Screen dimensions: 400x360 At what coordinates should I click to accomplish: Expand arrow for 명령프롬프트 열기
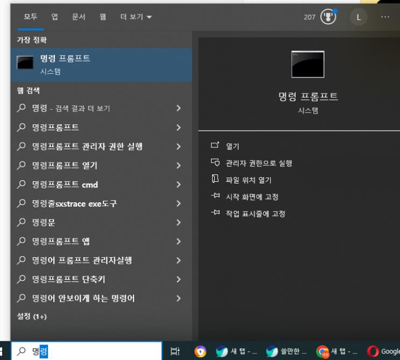[x=179, y=165]
